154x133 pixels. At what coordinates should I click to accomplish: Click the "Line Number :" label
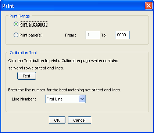click(x=24, y=99)
